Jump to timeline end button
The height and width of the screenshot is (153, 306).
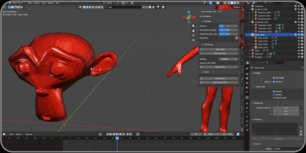click(x=123, y=134)
